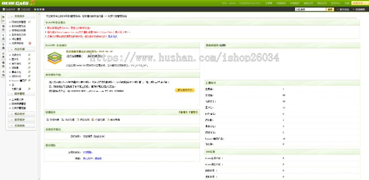Open 文件式管理器 in sidebar

pyautogui.click(x=18, y=108)
